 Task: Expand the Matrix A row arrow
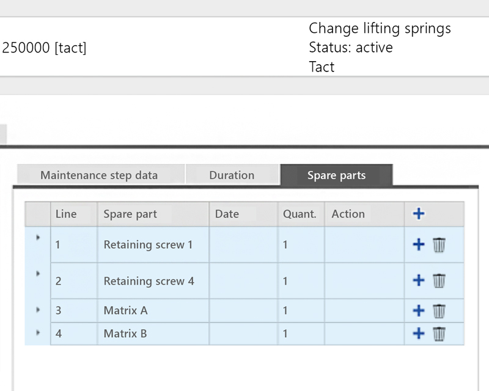click(x=38, y=310)
